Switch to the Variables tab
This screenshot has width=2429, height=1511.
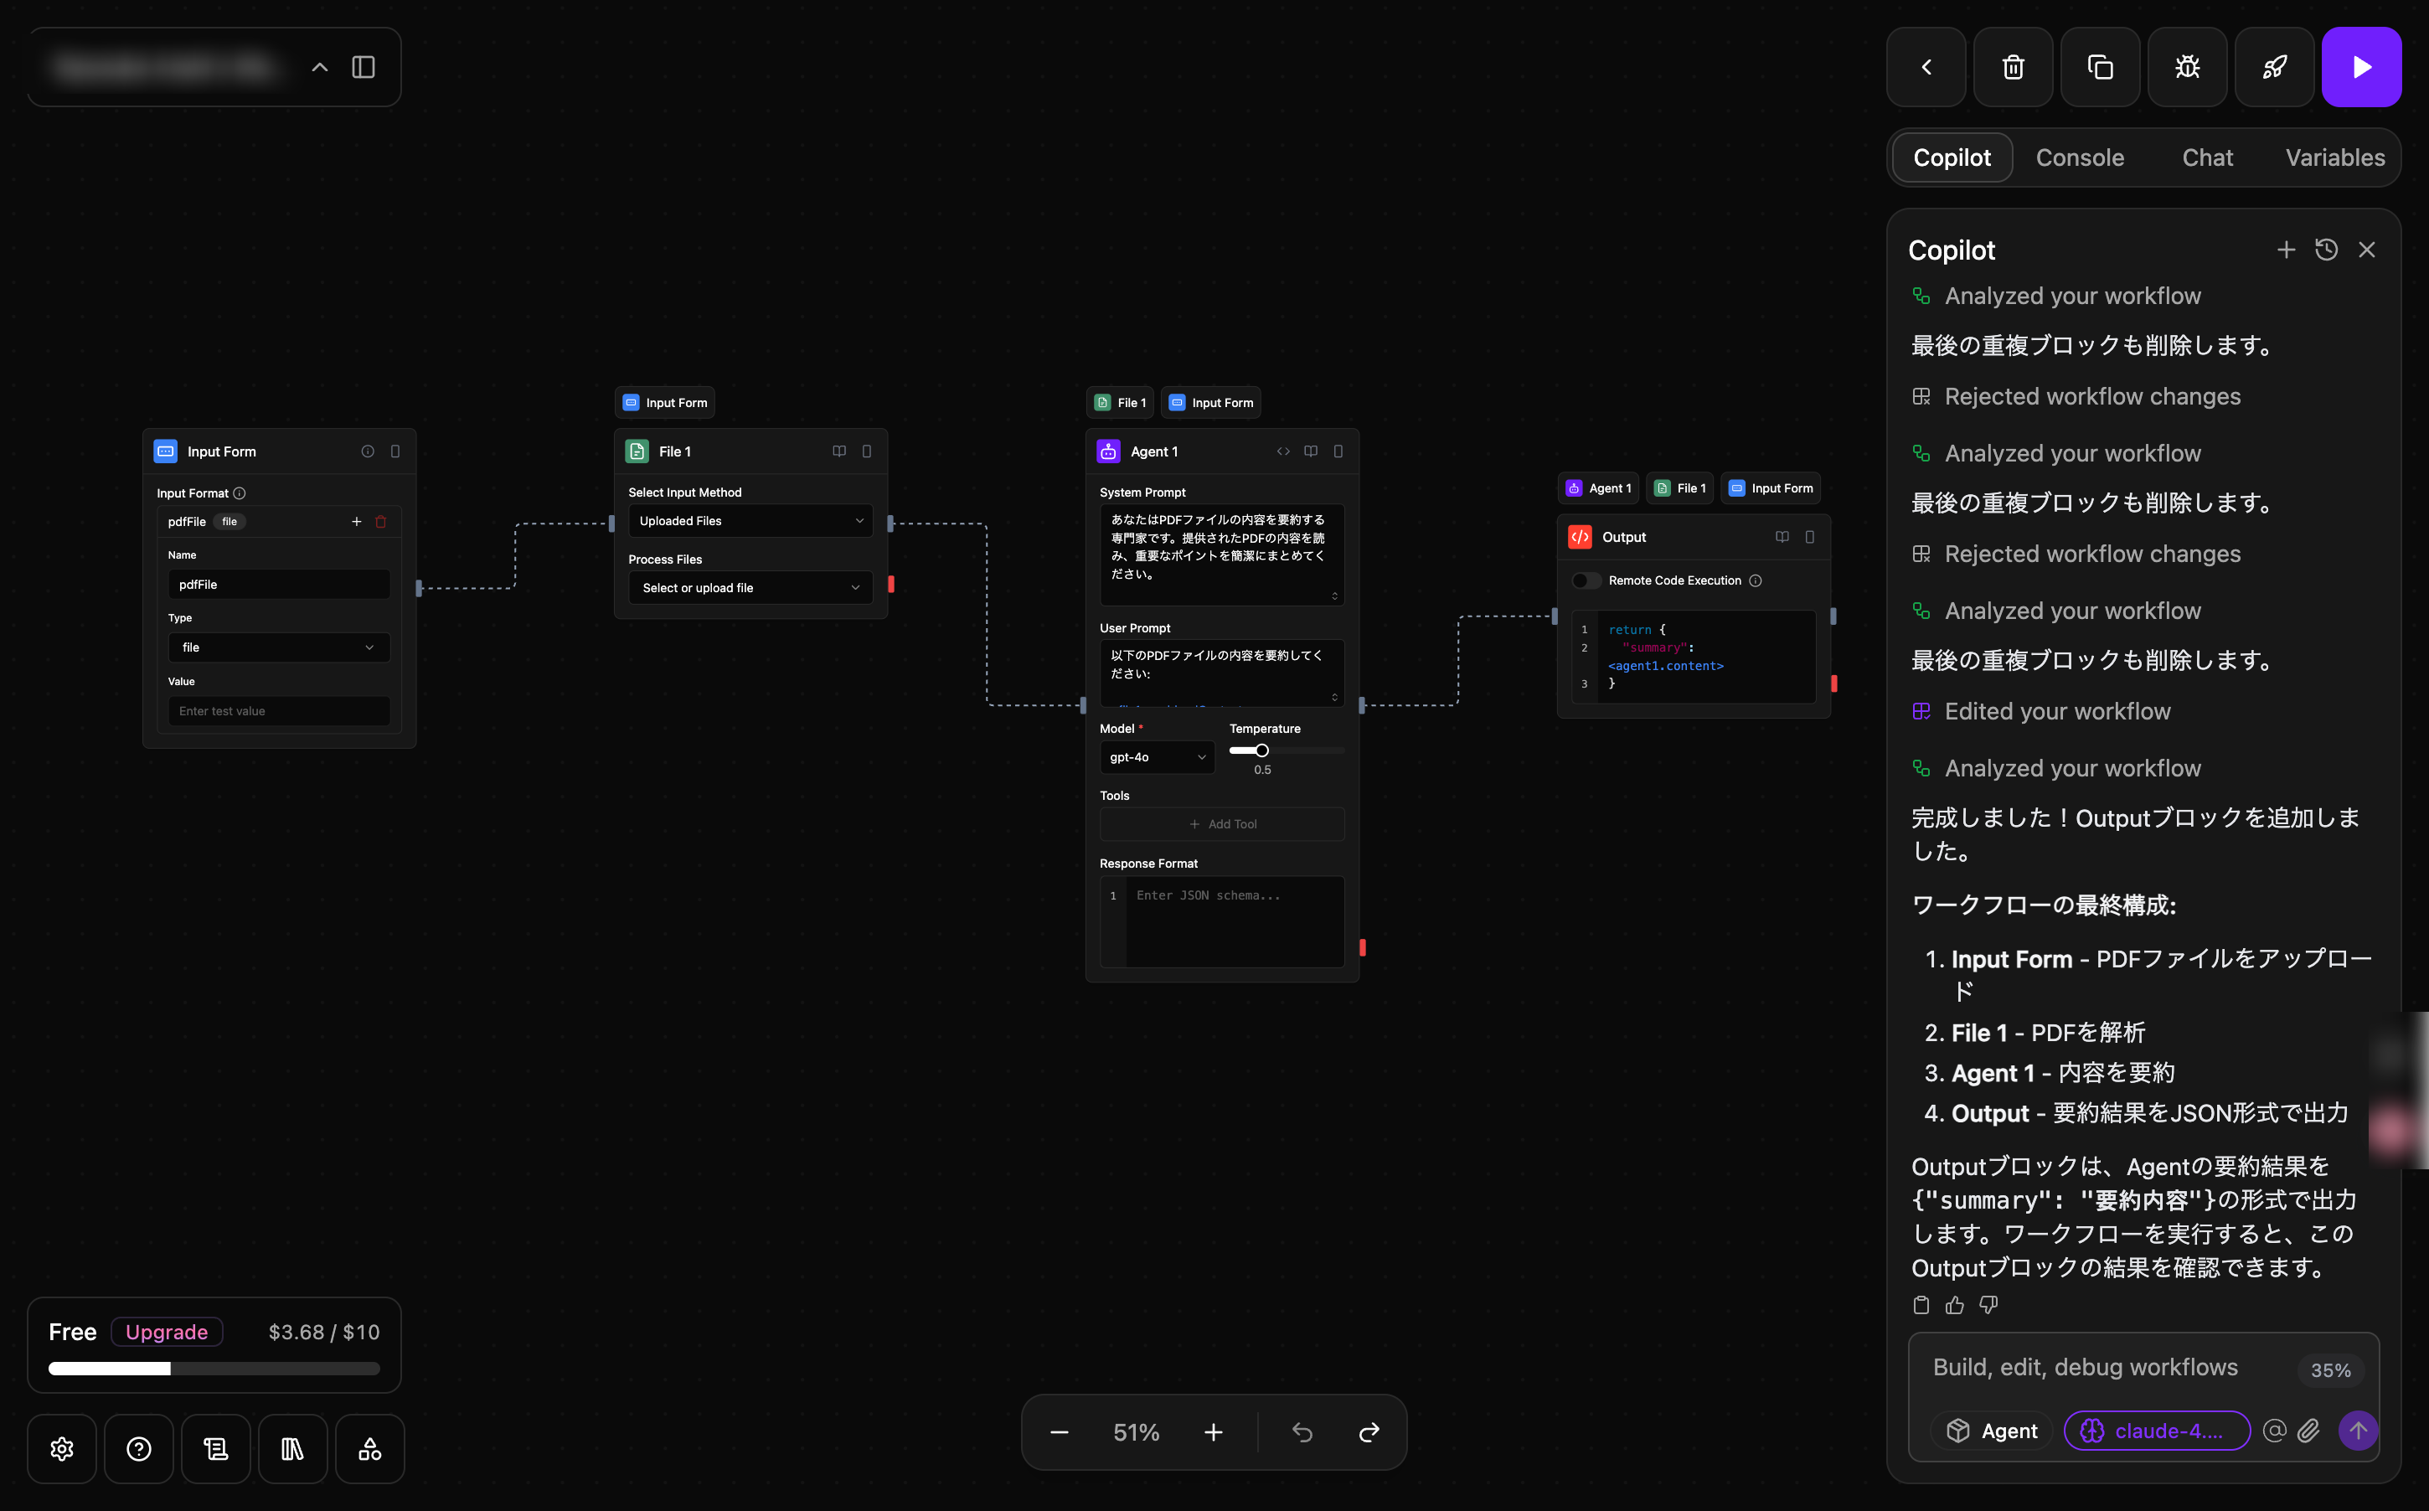point(2334,158)
